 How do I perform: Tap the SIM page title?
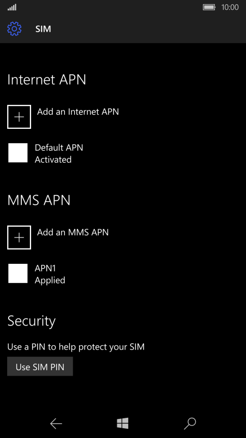click(x=43, y=29)
